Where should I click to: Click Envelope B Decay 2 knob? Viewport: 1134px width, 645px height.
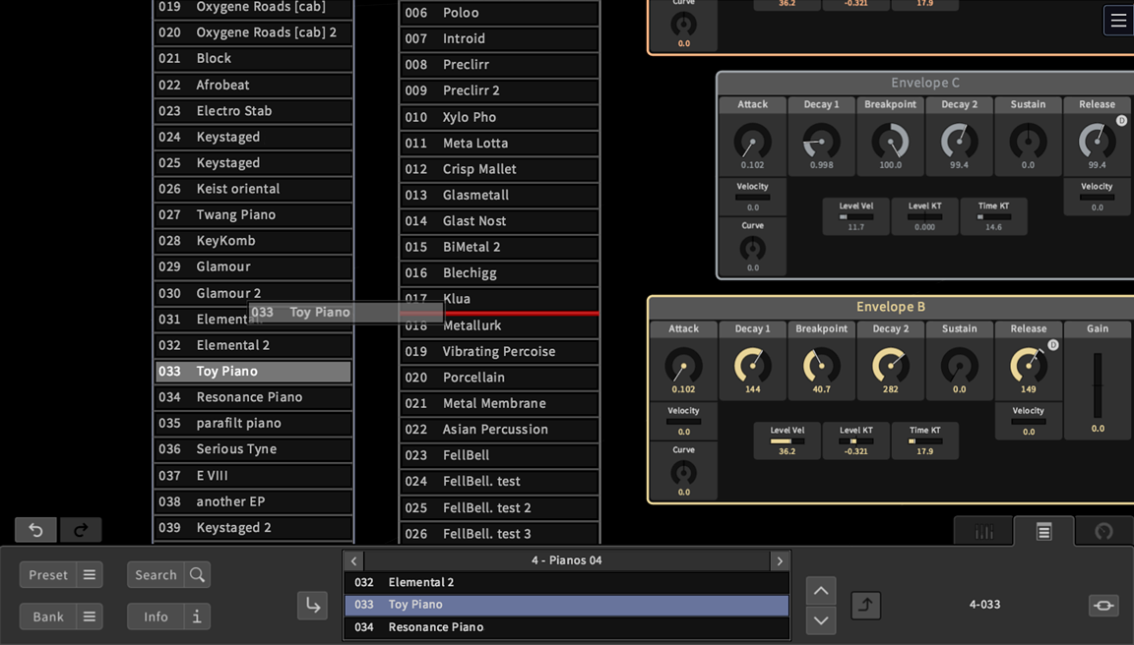[x=890, y=366]
